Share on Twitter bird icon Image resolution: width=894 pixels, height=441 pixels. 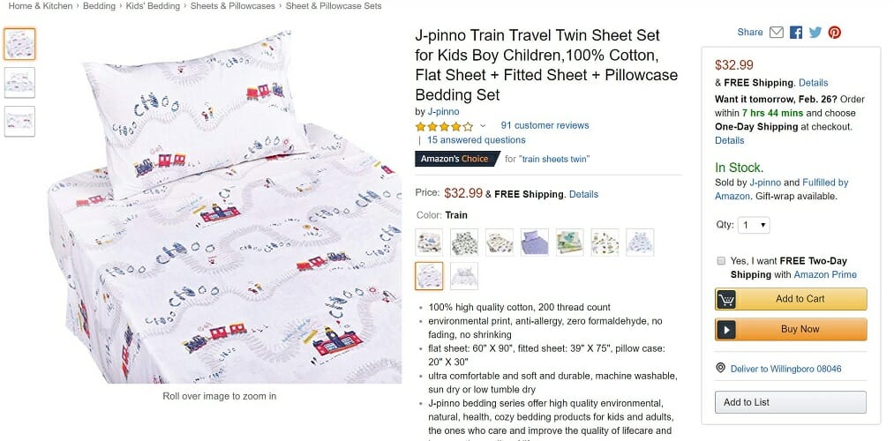tap(815, 33)
